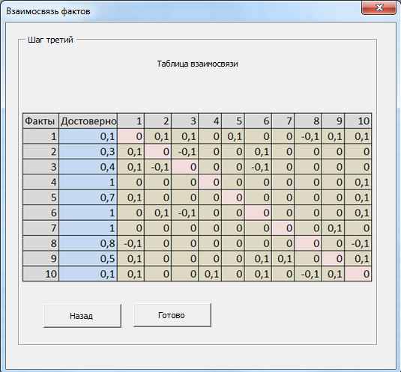The image size is (401, 372).
Task: Select pink diagonal cell in row 1, column 1
Action: coord(130,136)
